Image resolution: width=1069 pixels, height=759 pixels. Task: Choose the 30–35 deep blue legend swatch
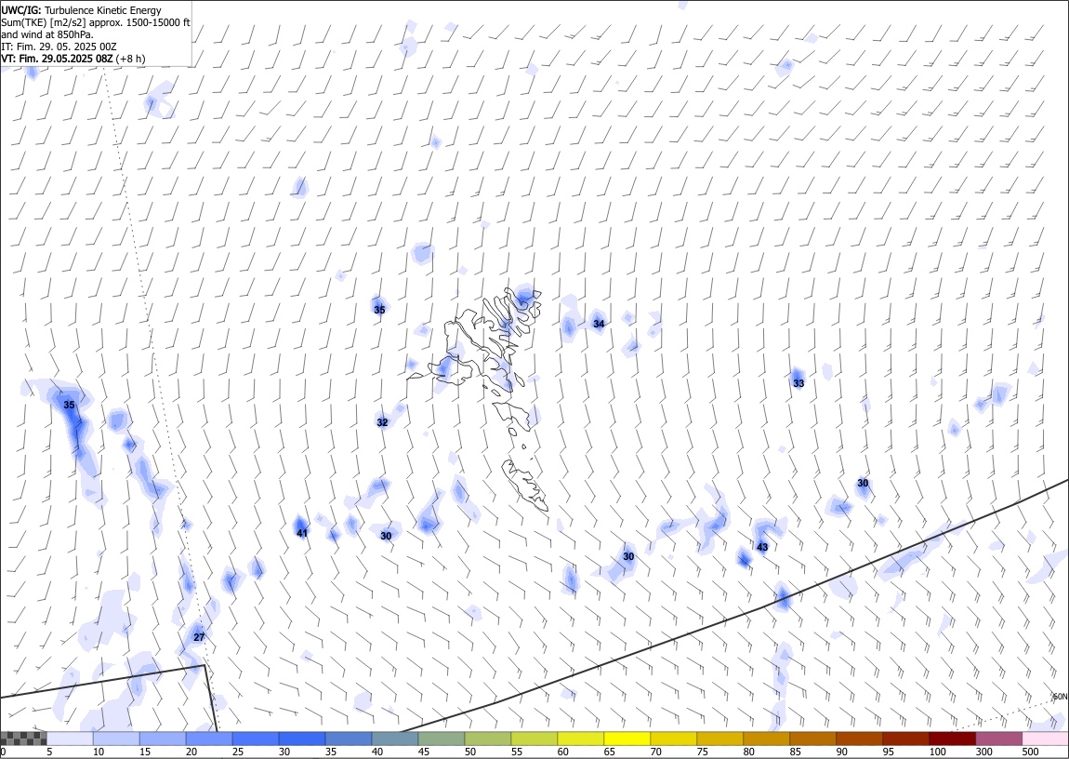302,739
